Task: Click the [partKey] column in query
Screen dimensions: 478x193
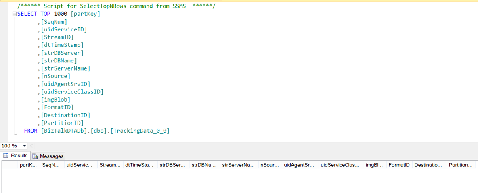Action: coord(85,14)
